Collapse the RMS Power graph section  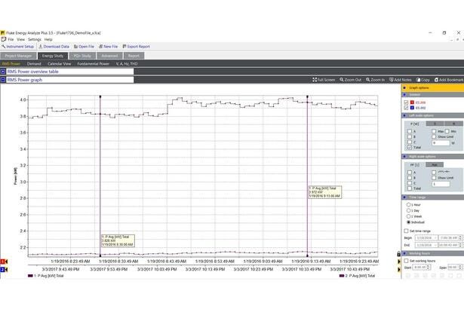pos(3,79)
